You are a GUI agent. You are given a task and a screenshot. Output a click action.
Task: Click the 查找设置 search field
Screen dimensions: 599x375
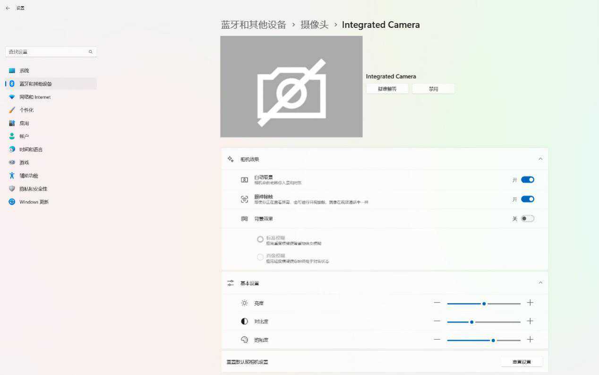pyautogui.click(x=51, y=52)
